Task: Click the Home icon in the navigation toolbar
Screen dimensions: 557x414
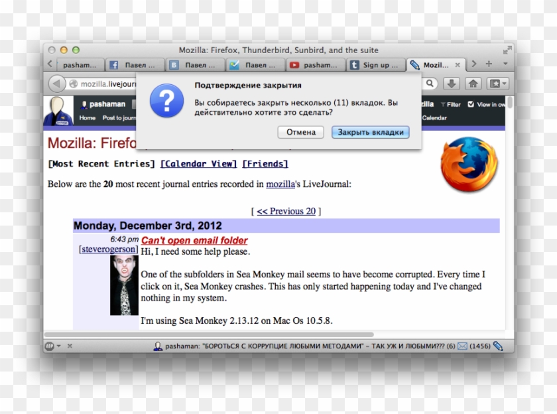Action: [473, 84]
